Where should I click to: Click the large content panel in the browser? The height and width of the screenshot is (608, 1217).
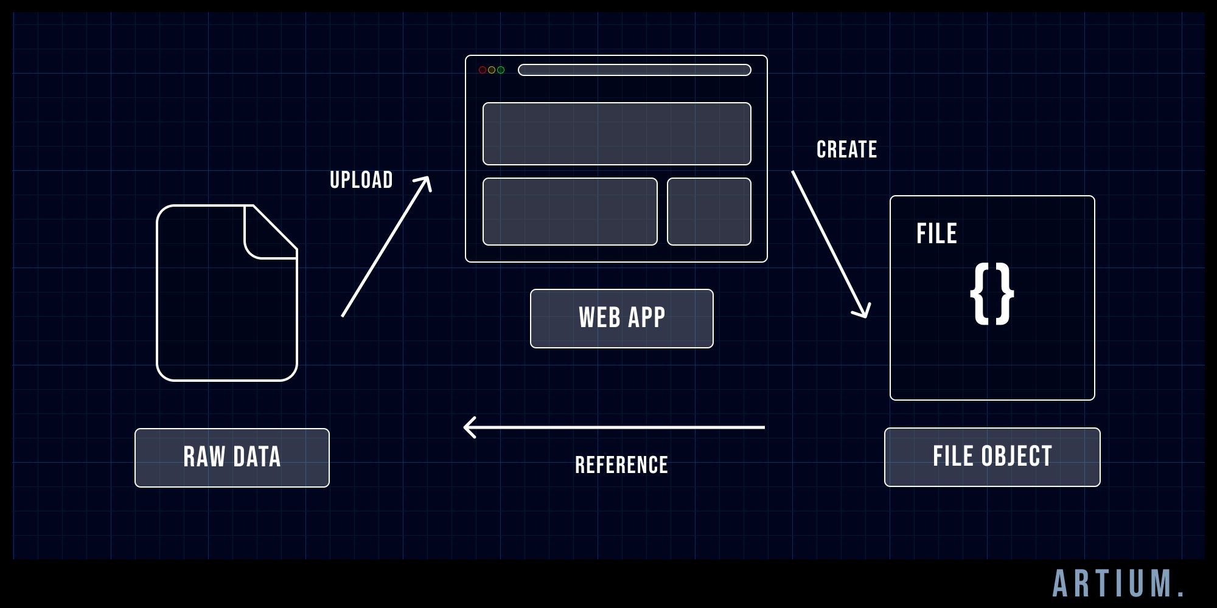[616, 135]
